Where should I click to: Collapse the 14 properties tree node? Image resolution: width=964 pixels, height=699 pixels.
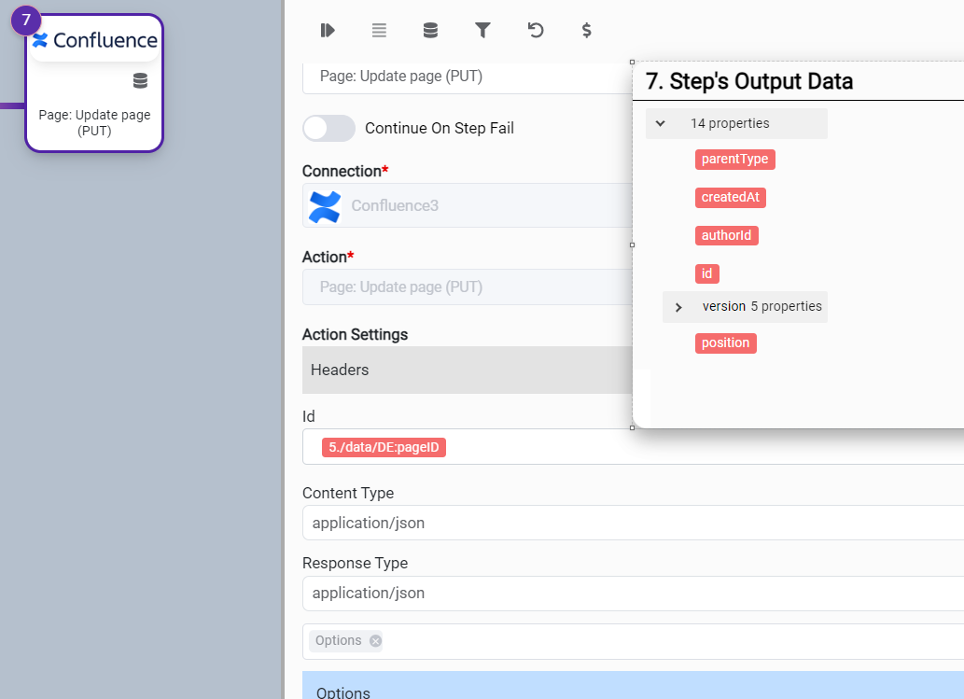pos(661,123)
